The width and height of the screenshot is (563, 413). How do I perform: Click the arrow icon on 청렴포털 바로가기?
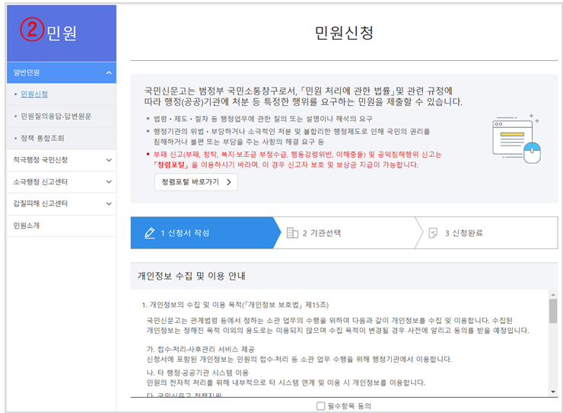coord(229,182)
